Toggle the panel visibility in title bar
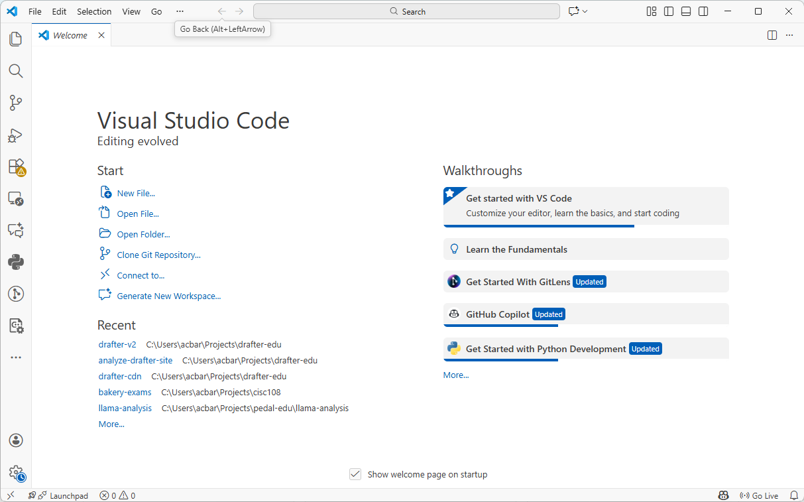Screen dimensions: 804x502 click(685, 11)
